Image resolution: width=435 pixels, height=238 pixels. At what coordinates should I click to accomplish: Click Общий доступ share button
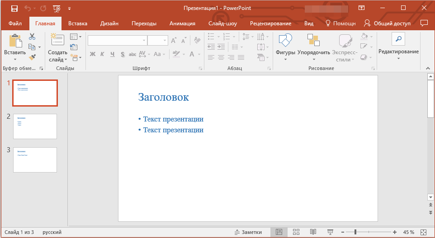click(387, 23)
